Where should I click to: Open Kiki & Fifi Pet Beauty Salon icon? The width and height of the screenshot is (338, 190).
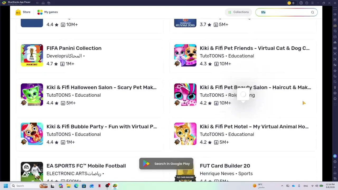tap(185, 94)
